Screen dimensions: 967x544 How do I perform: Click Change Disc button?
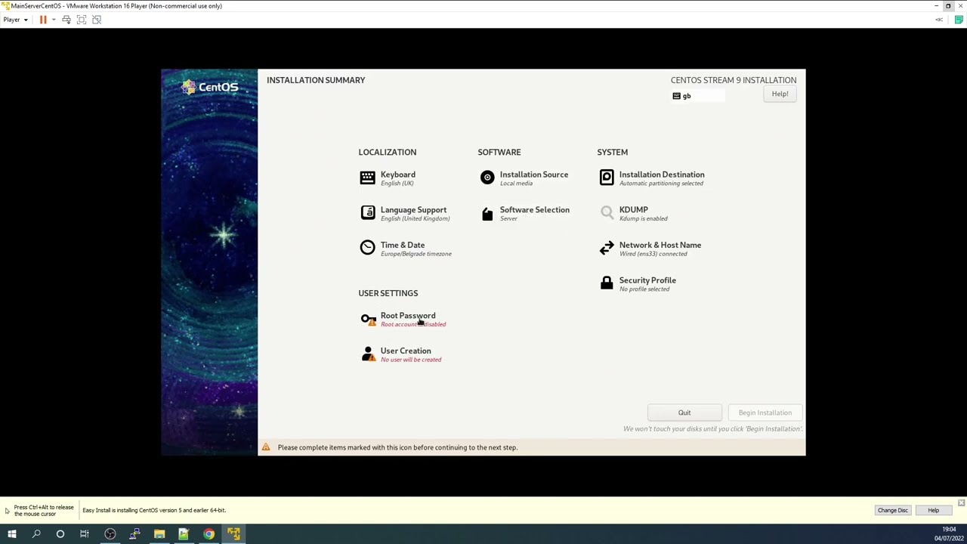(893, 510)
